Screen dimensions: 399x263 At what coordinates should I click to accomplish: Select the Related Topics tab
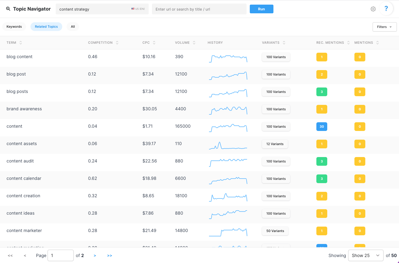[46, 26]
